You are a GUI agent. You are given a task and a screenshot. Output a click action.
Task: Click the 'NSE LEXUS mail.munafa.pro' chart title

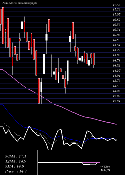coord(20,3)
